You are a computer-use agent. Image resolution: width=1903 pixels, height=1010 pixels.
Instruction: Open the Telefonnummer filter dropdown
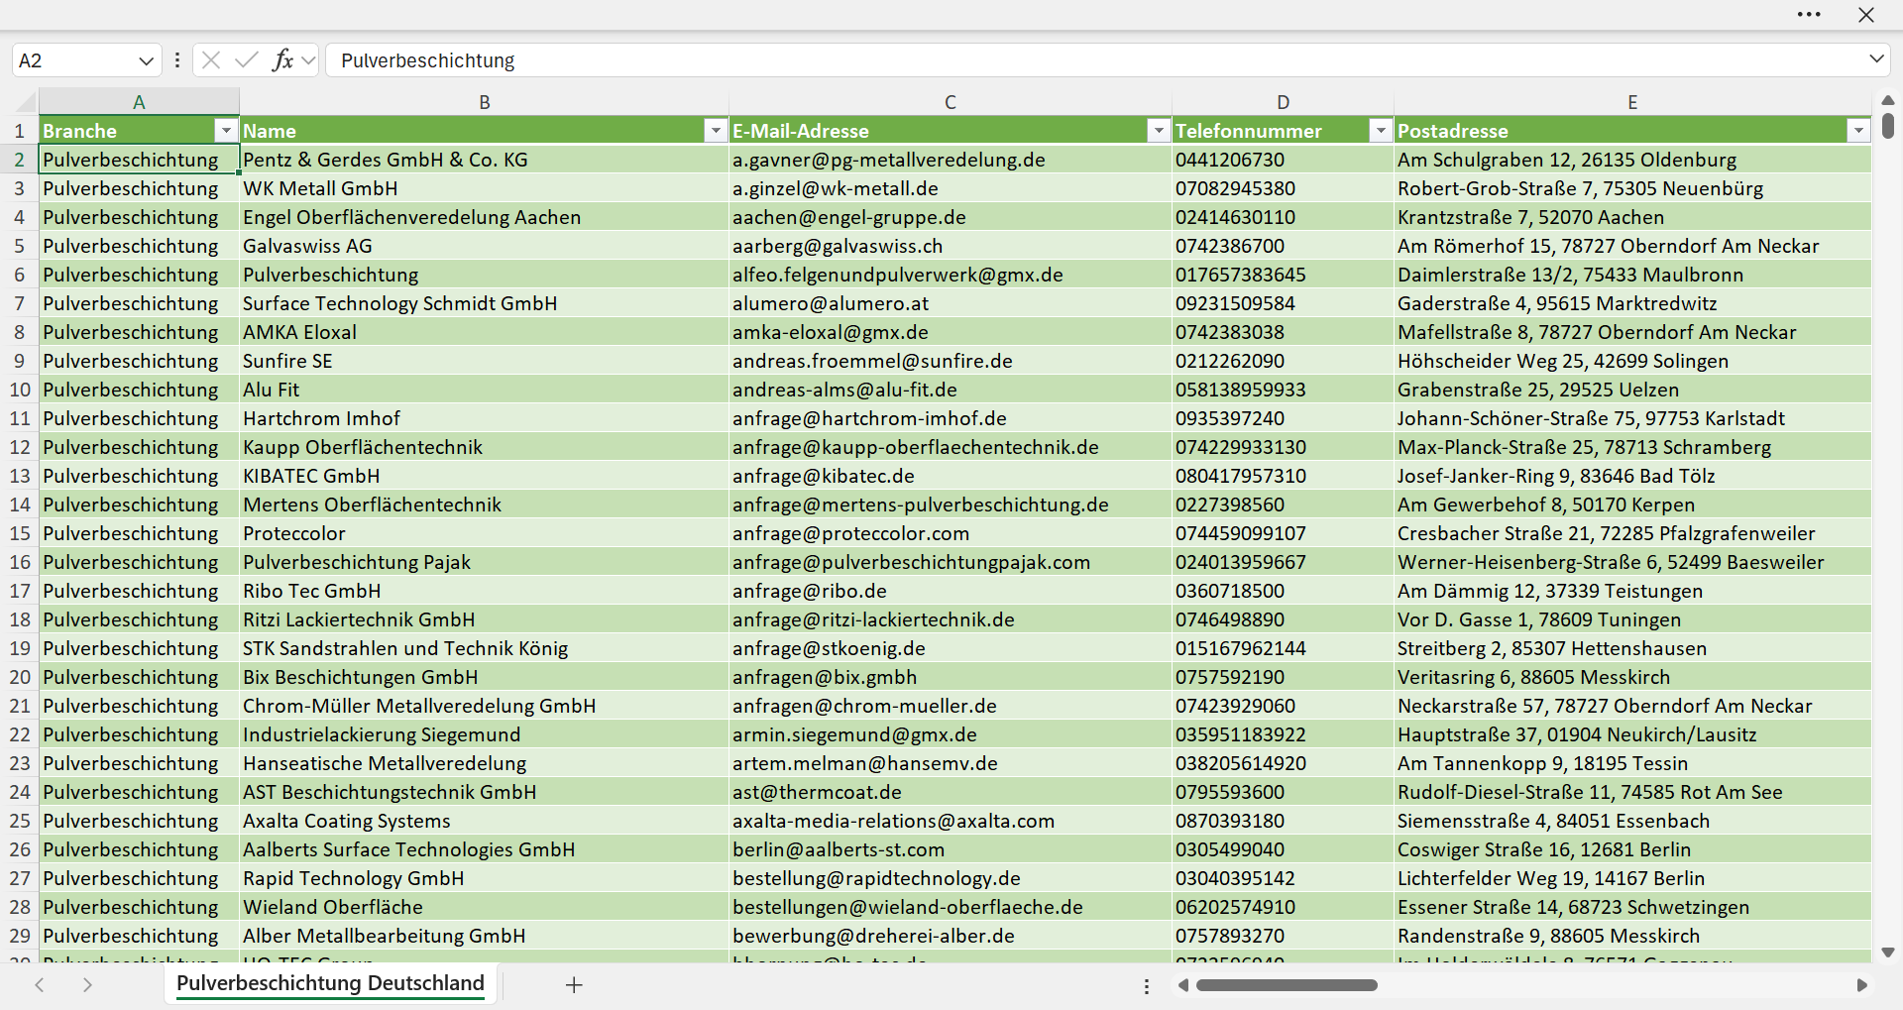click(x=1381, y=131)
